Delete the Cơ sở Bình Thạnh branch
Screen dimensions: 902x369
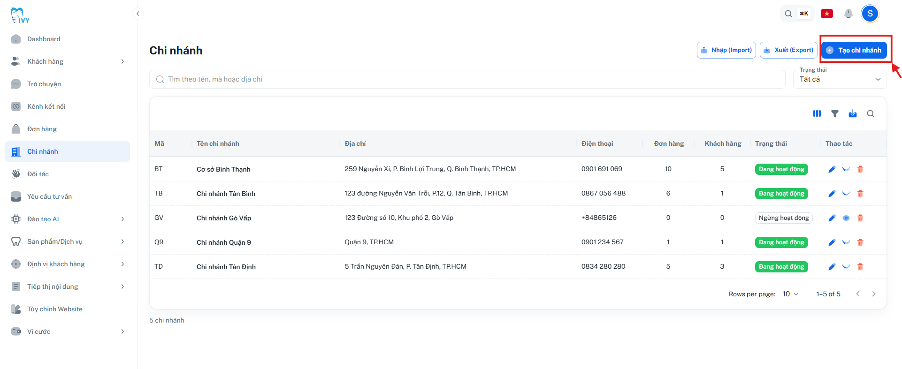[860, 169]
